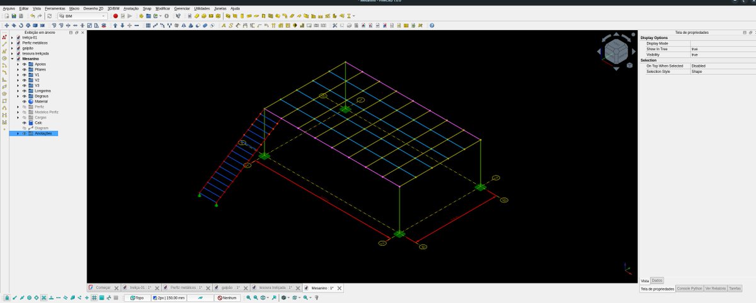Select the Draft Circle tool in the left toolbar
This screenshot has height=303, width=756.
(4, 58)
